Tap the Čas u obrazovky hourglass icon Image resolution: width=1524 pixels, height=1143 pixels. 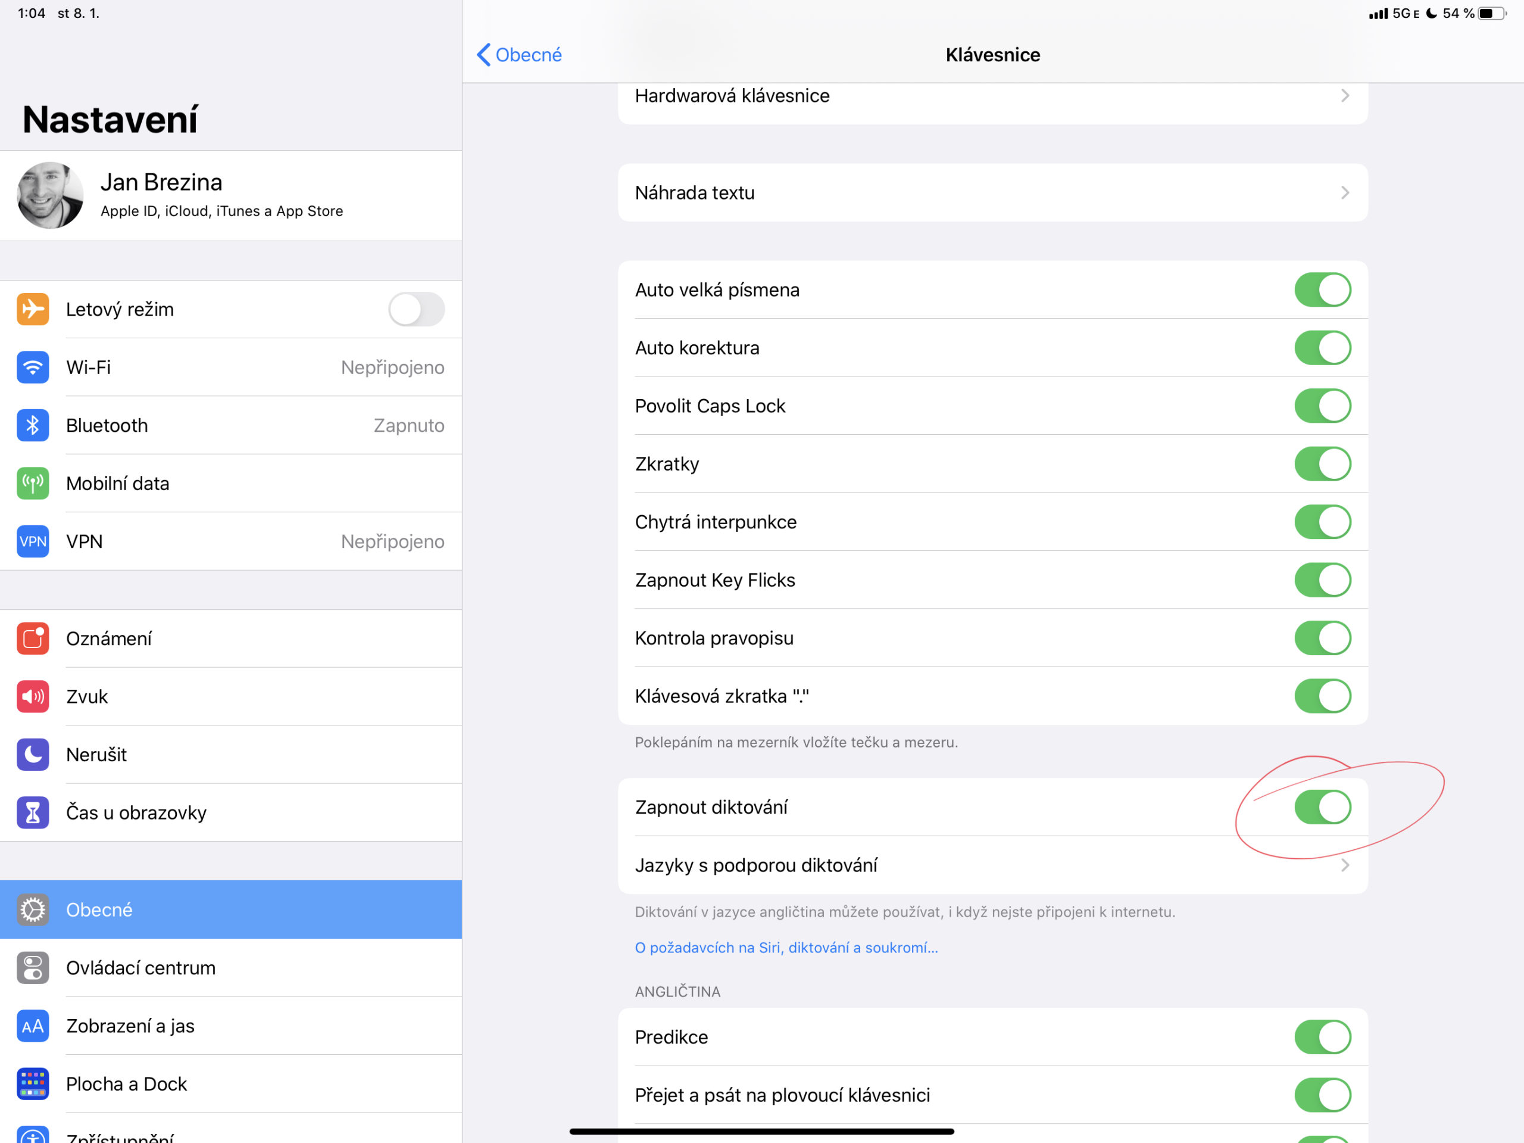(x=32, y=812)
